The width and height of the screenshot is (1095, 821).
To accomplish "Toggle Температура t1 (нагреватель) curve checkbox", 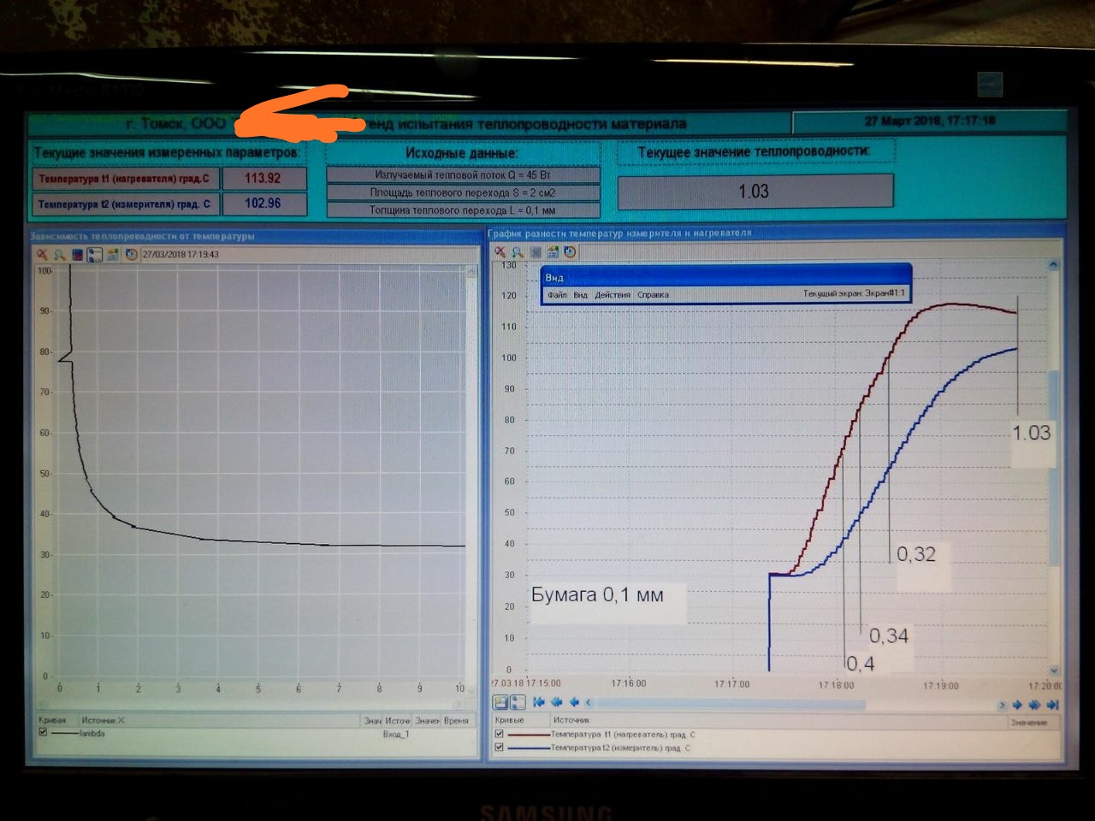I will (500, 734).
